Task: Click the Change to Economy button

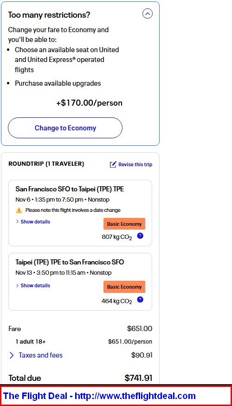Action: [65, 128]
